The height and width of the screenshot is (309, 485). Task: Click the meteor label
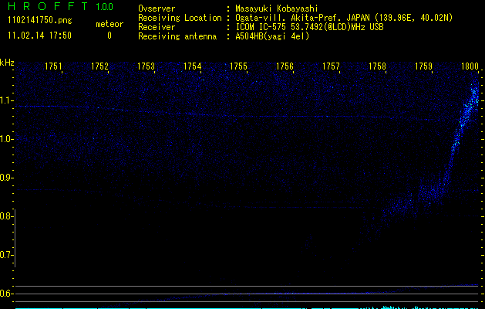point(109,24)
